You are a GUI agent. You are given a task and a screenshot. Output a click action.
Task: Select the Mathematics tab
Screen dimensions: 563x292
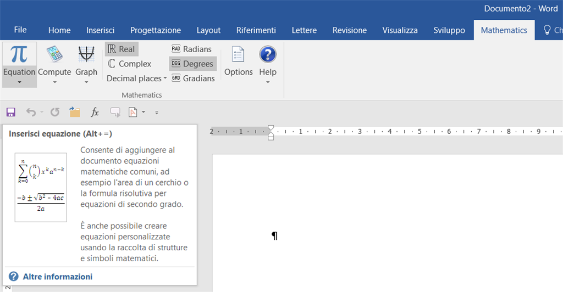click(x=504, y=30)
